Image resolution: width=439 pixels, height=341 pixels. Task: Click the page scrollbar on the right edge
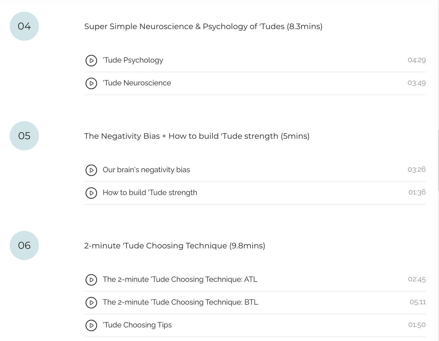438,160
